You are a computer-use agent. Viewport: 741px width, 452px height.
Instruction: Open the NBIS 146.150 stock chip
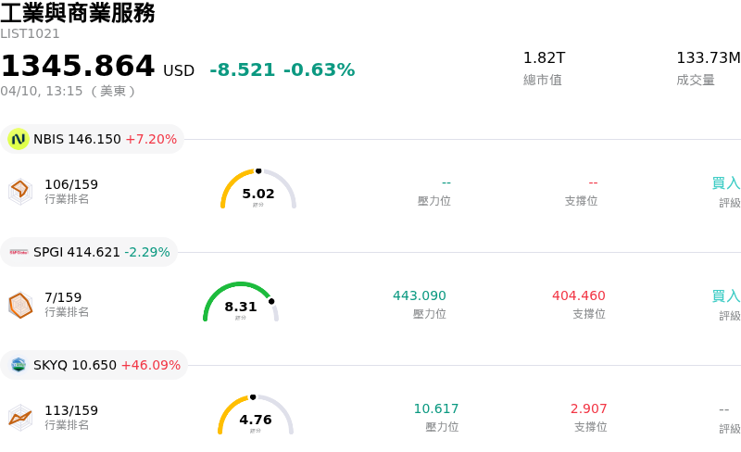(93, 139)
